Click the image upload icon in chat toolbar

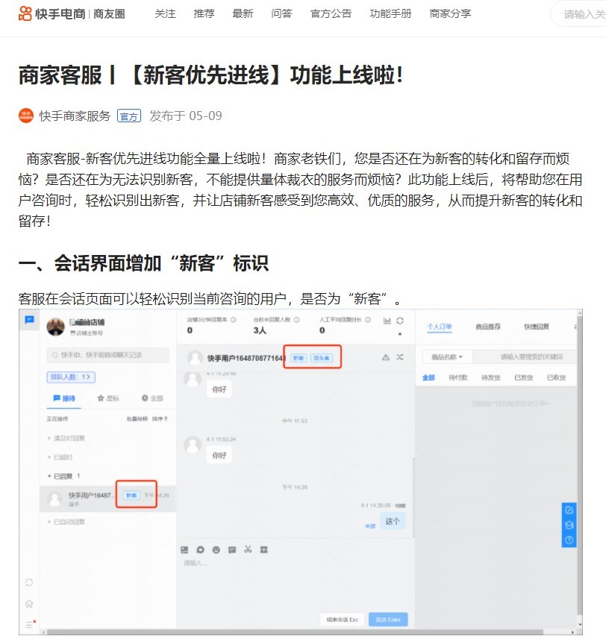tap(184, 550)
